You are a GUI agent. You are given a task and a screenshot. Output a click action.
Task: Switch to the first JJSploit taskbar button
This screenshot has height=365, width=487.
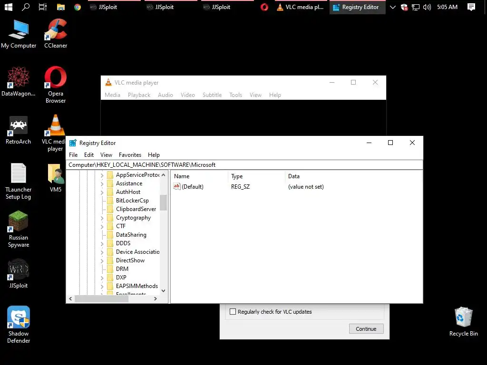coord(114,7)
